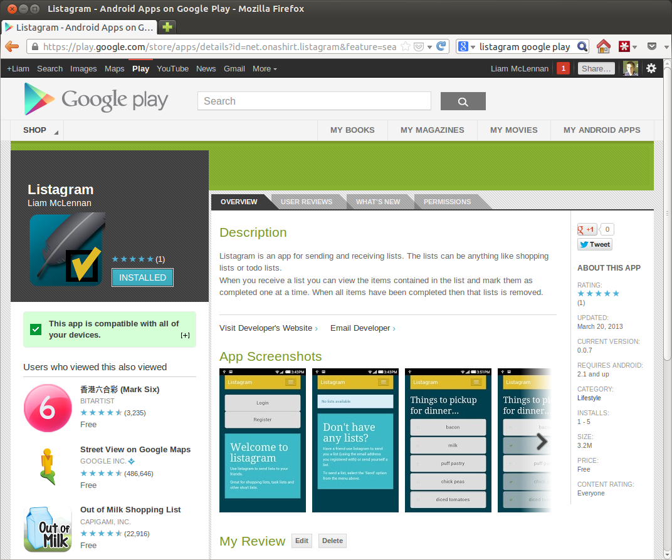Expand the More menu in Google bar
Screen dimensions: 672x560
pyautogui.click(x=265, y=68)
